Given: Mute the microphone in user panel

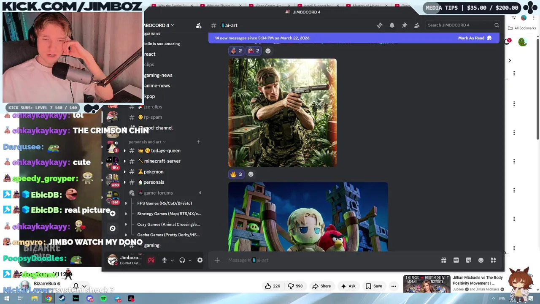Looking at the screenshot, I should point(165,260).
